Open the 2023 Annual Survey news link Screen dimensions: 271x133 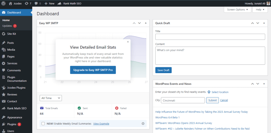[201, 112]
